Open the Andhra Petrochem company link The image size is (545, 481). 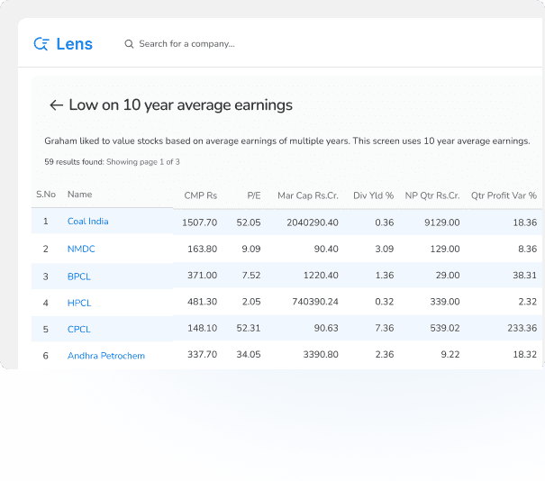click(106, 356)
